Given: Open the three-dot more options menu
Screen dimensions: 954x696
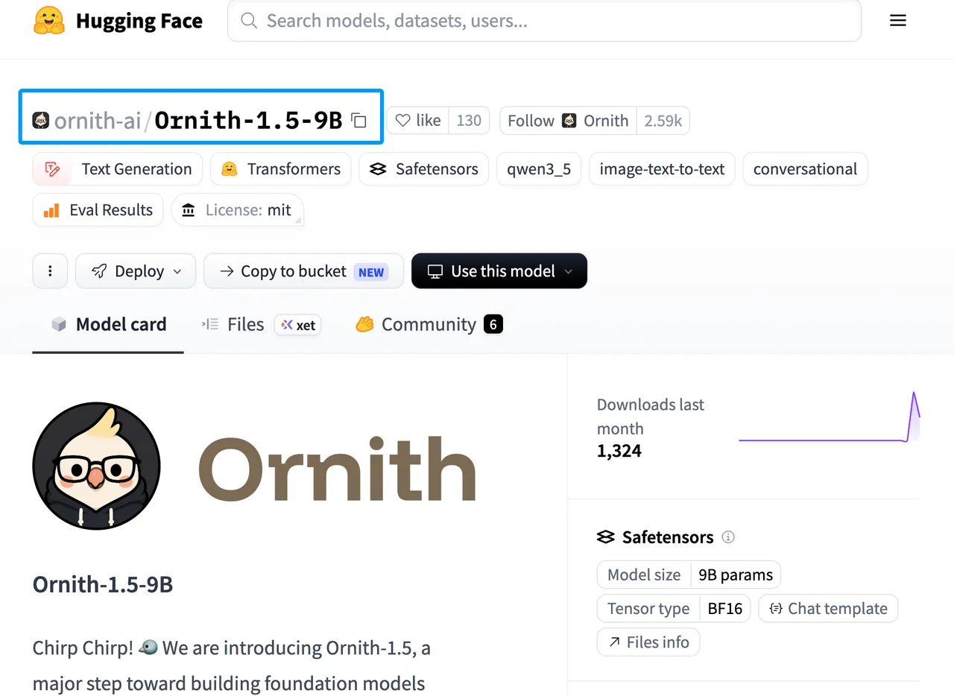Looking at the screenshot, I should tap(50, 271).
